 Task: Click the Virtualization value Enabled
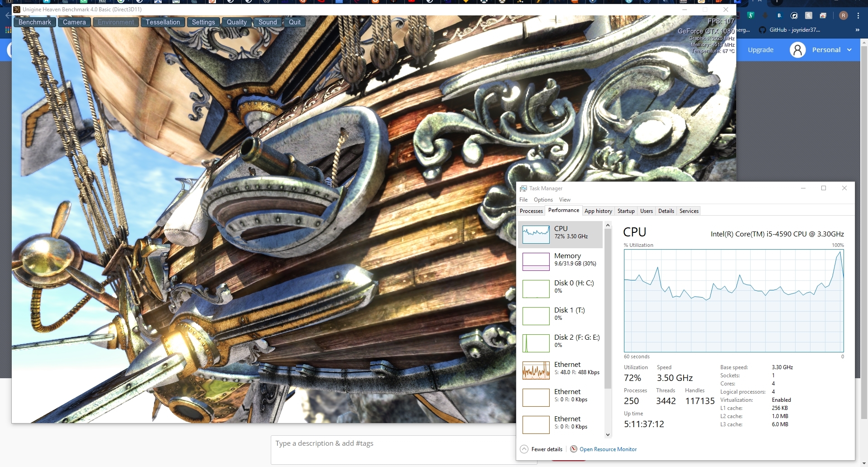pos(782,400)
